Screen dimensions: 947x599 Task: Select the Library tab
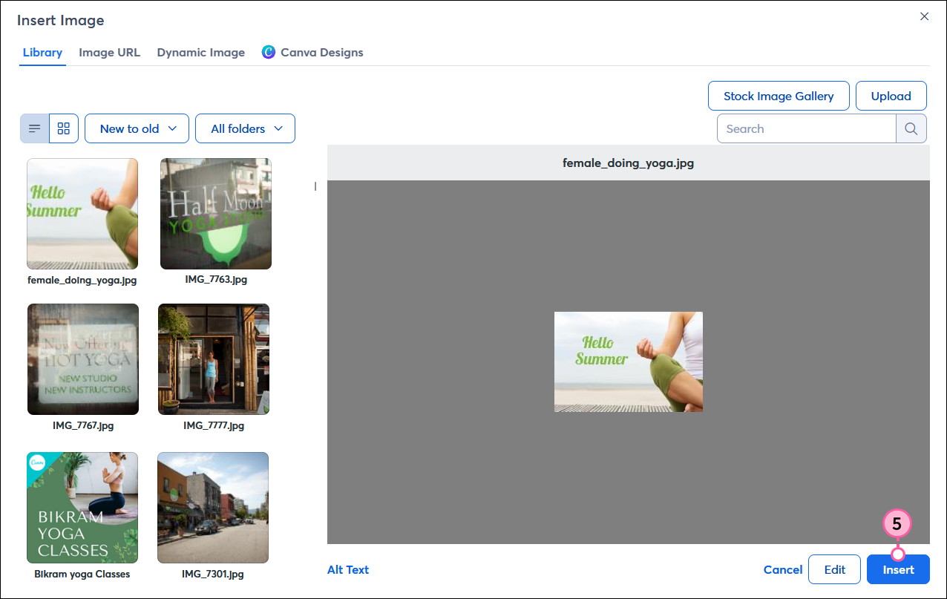(x=42, y=53)
